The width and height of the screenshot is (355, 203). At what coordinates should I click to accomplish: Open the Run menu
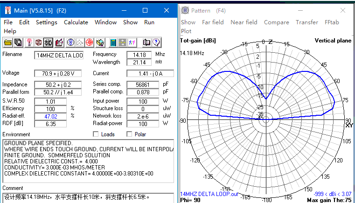coord(149,22)
